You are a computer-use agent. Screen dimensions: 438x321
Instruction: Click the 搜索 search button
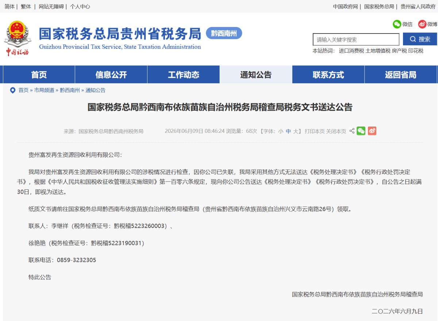(x=420, y=39)
